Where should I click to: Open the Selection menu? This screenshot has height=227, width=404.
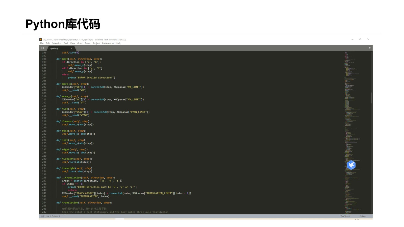tap(57, 43)
